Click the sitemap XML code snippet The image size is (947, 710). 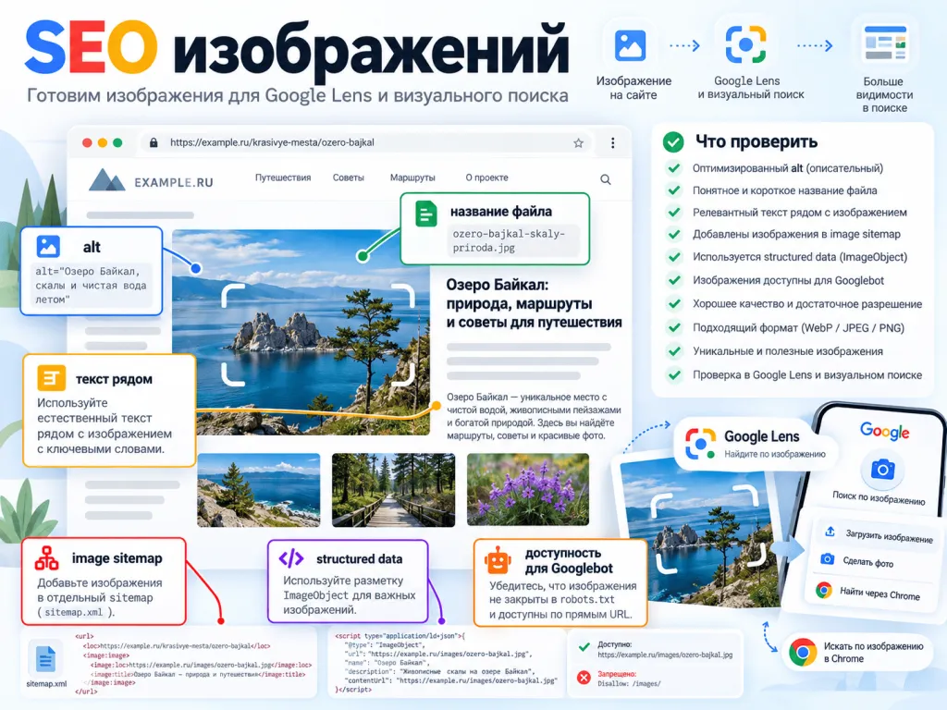[193, 663]
